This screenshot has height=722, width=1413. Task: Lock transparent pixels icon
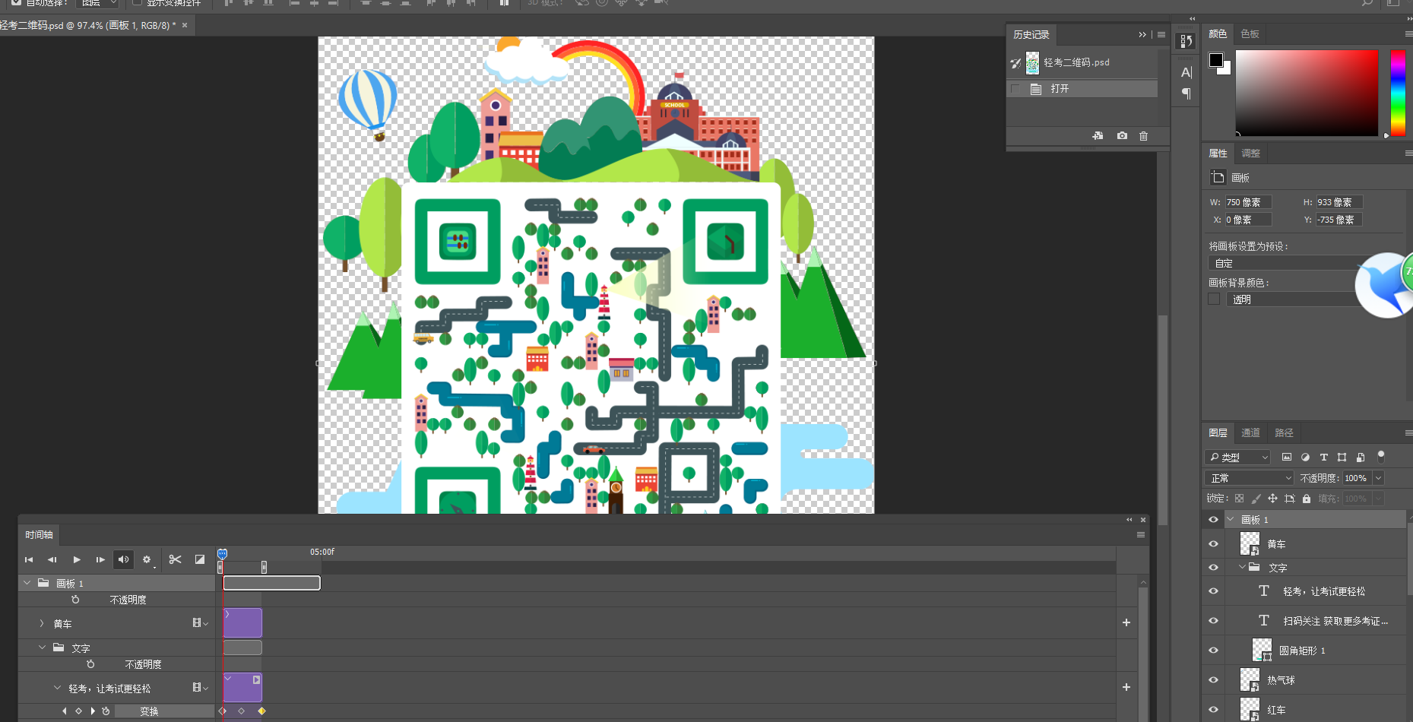point(1239,499)
